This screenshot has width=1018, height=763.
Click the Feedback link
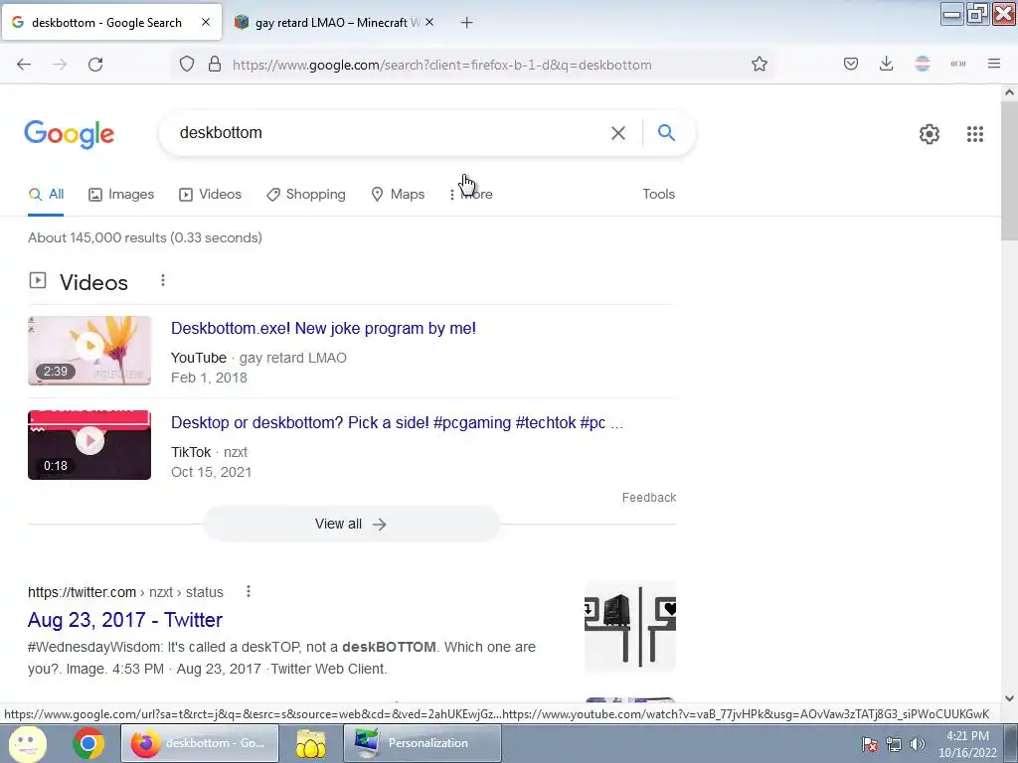point(649,498)
